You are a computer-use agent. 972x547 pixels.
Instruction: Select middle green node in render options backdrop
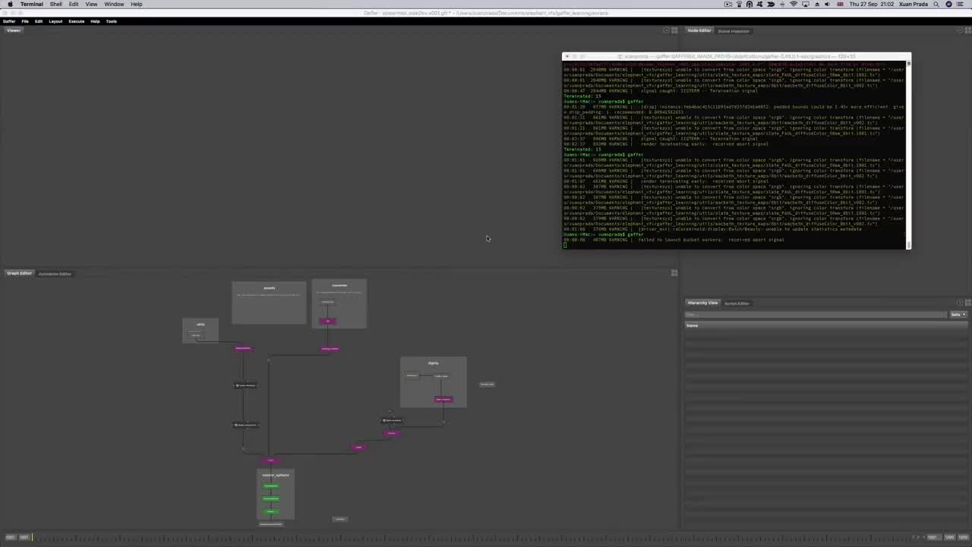coord(270,498)
